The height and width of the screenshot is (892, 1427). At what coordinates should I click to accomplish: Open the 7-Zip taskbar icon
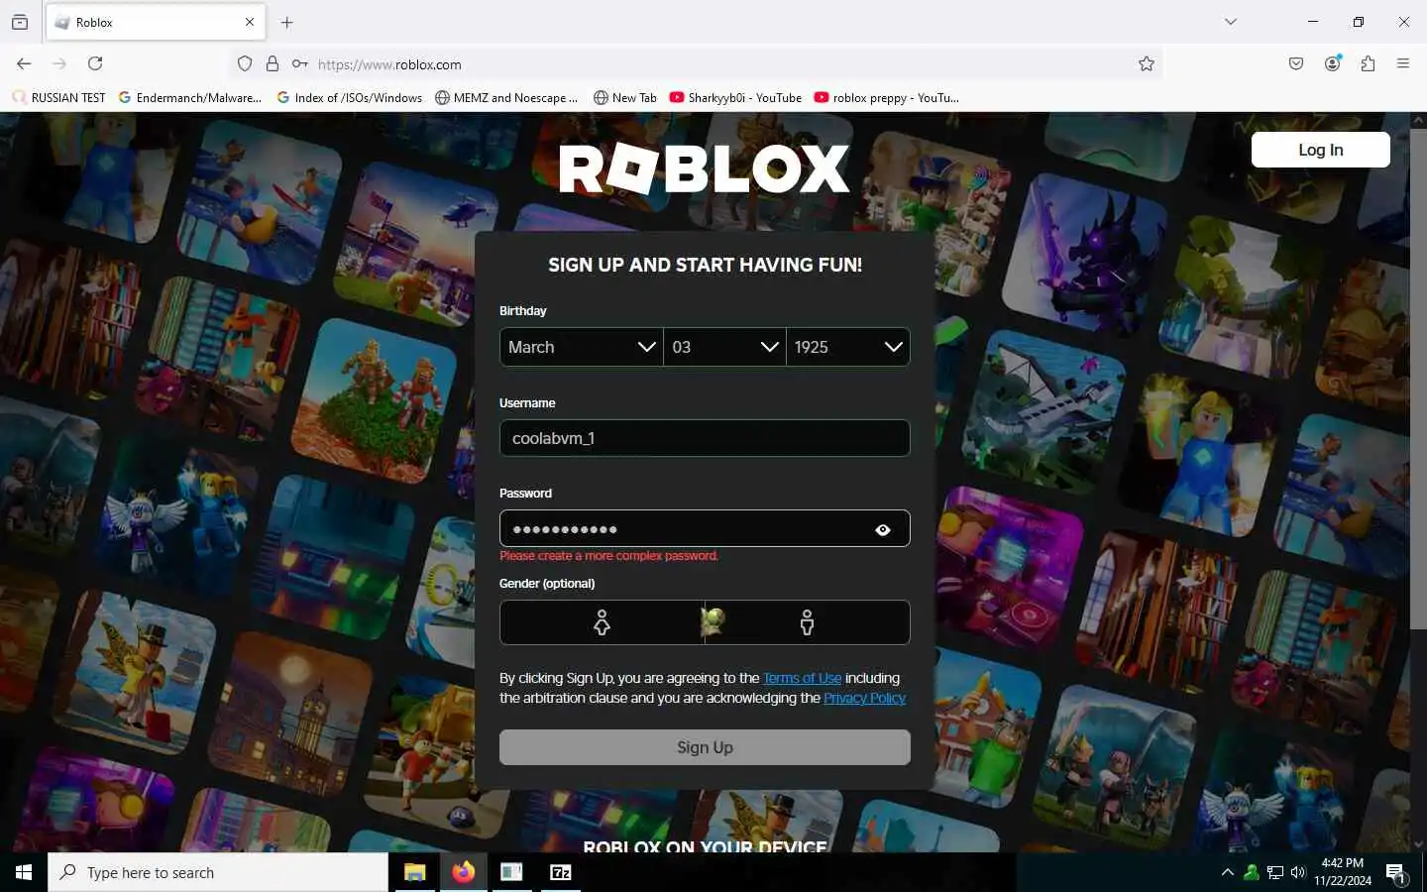560,872
